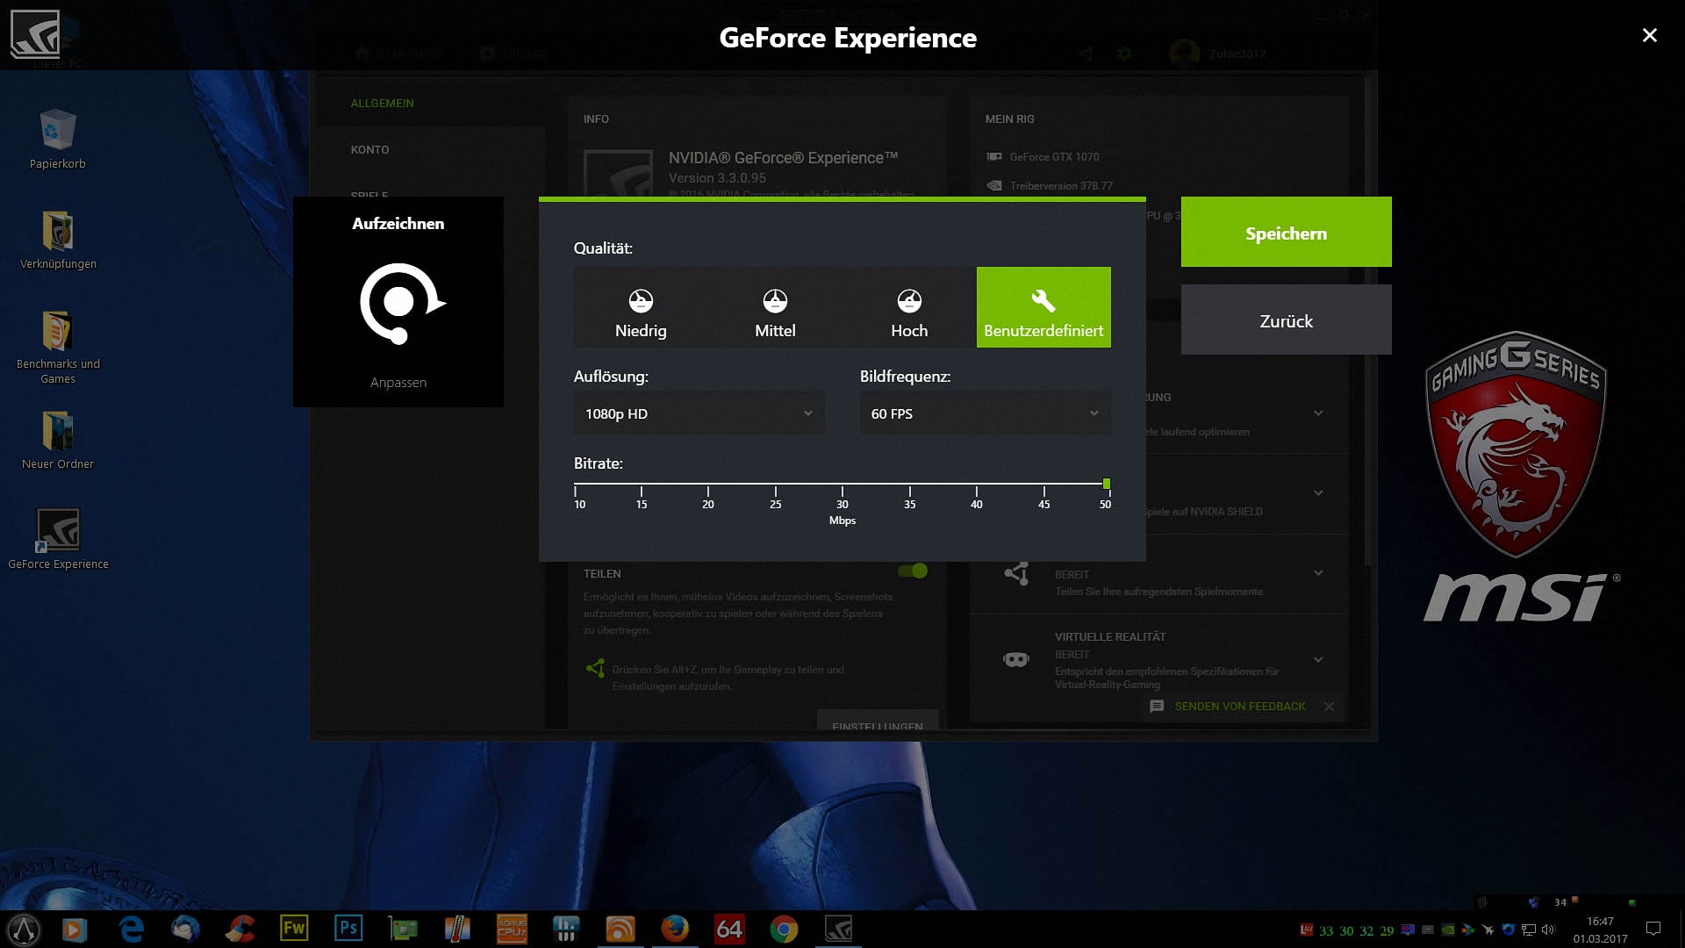Open Google Chrome from the taskbar

(784, 929)
